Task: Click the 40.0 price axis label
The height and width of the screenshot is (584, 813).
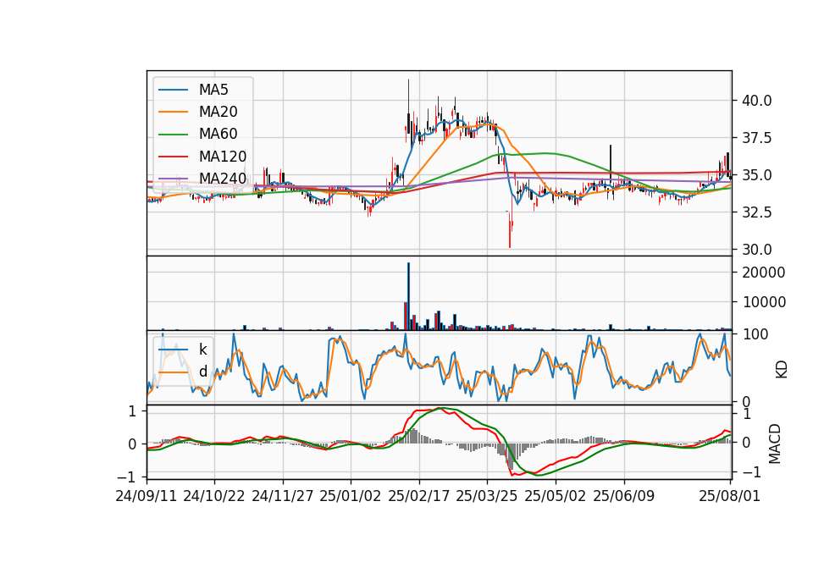Action: [756, 101]
